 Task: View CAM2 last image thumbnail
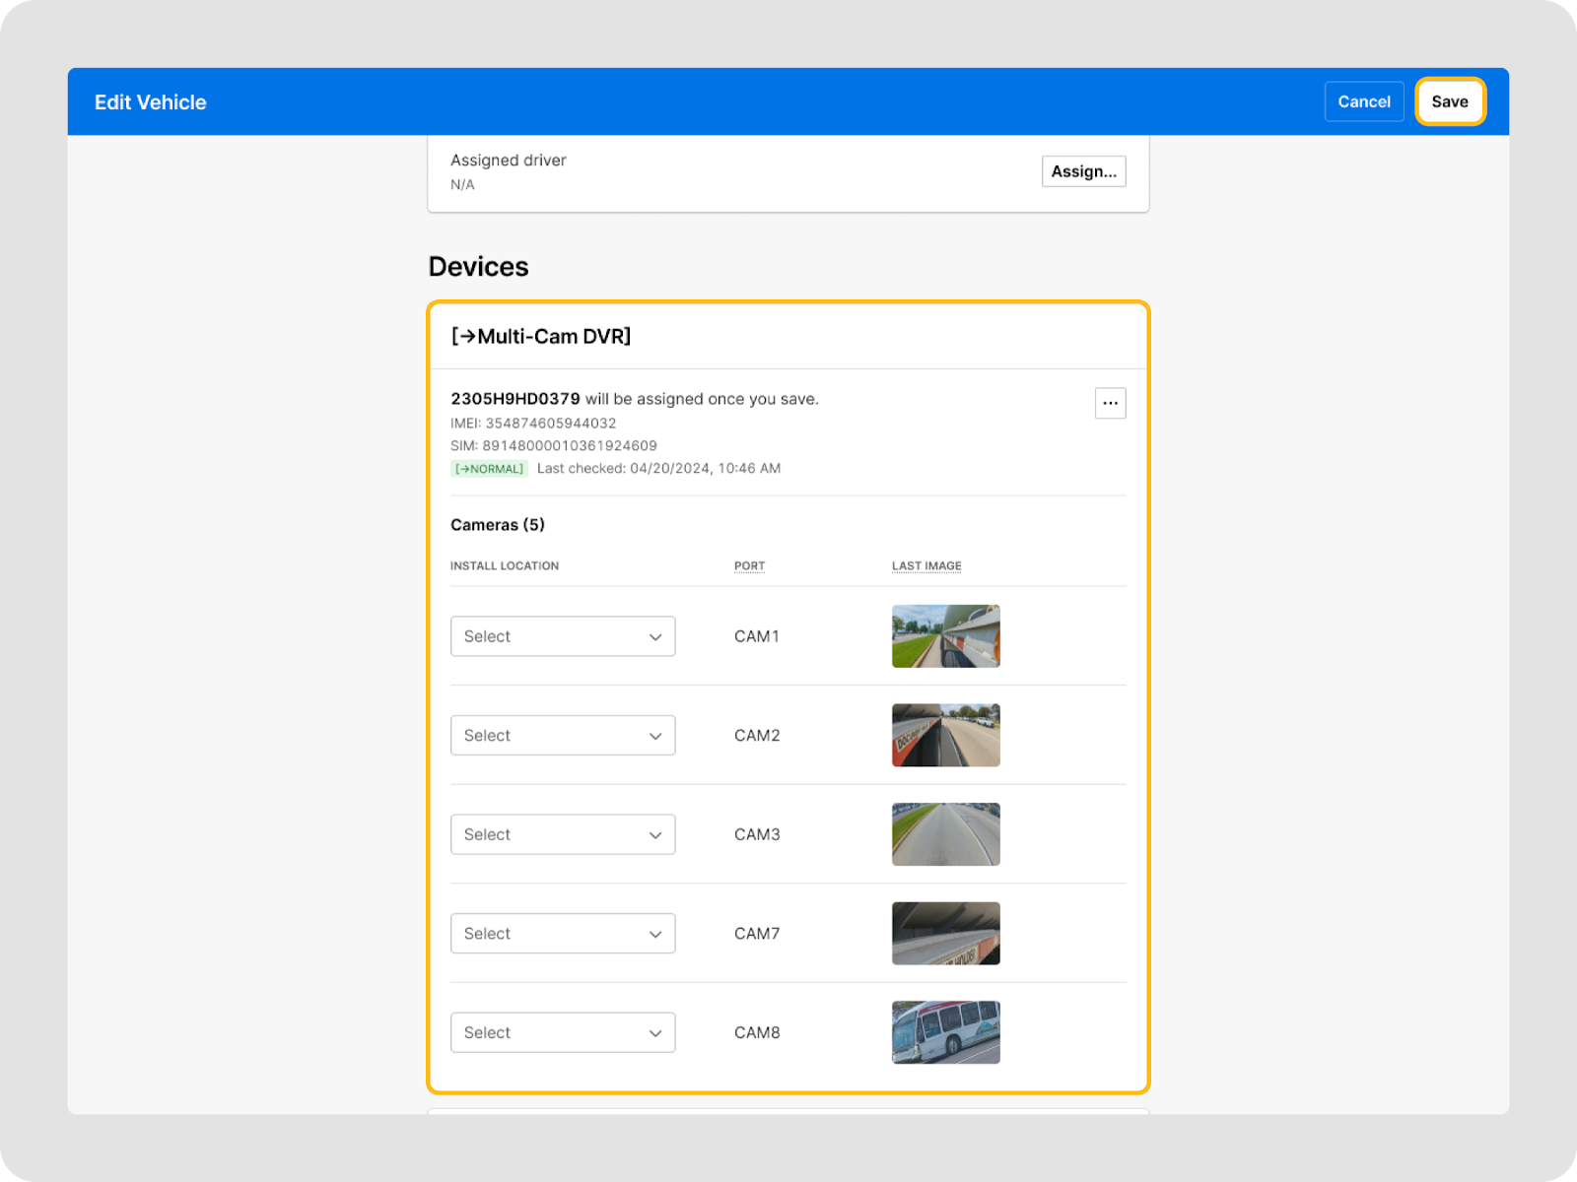click(x=945, y=736)
